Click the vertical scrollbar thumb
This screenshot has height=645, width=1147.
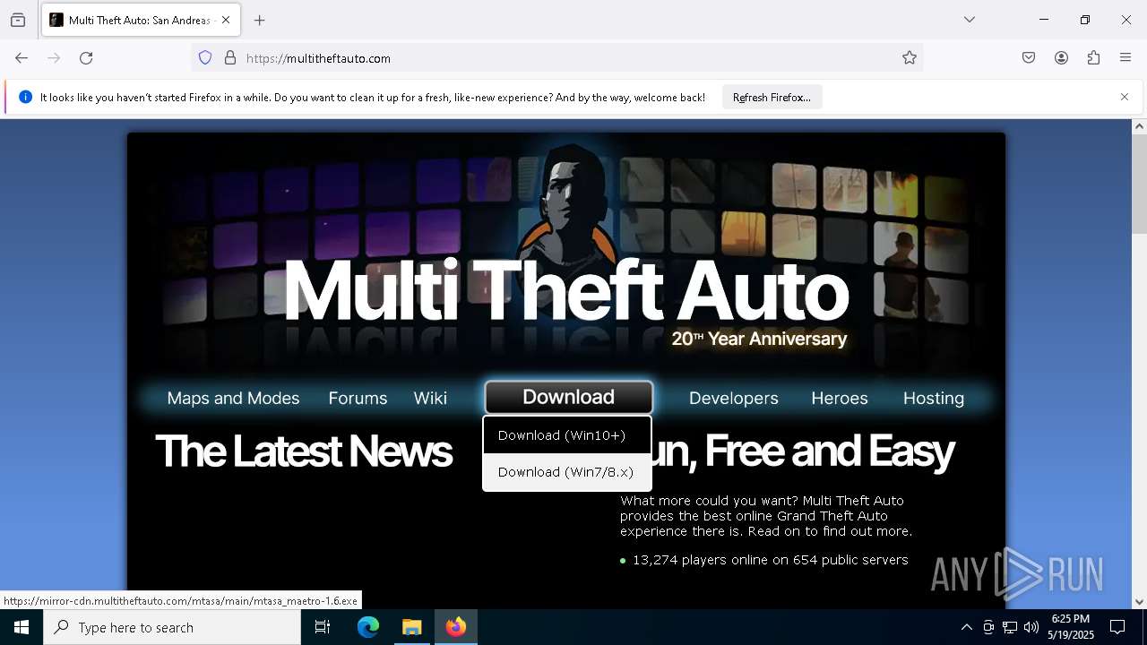pos(1139,184)
